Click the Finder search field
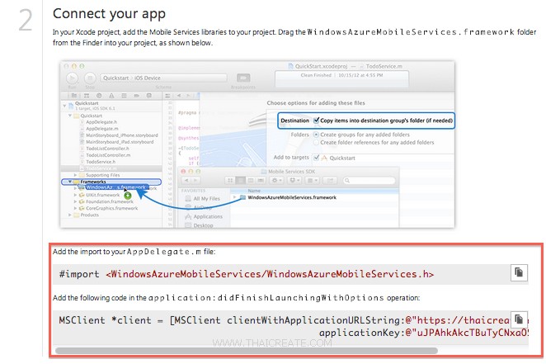Viewport: 546px width, 364px height. pos(369,181)
